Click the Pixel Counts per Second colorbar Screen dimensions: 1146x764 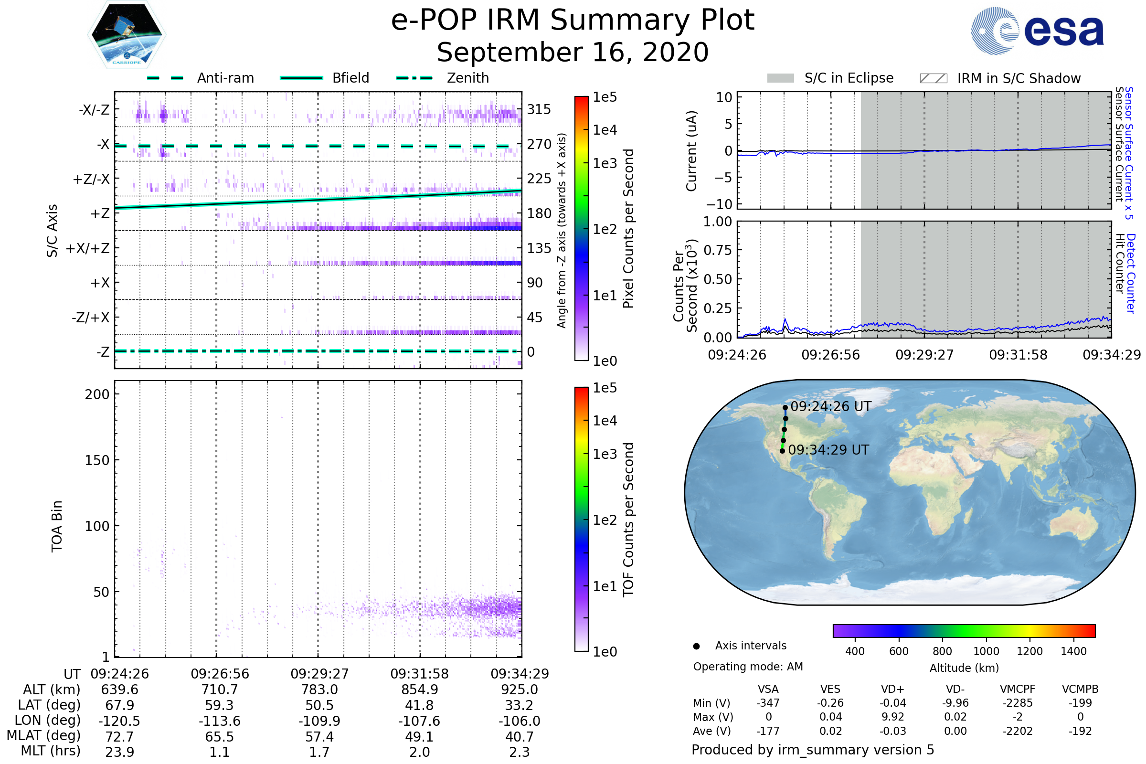pyautogui.click(x=581, y=228)
